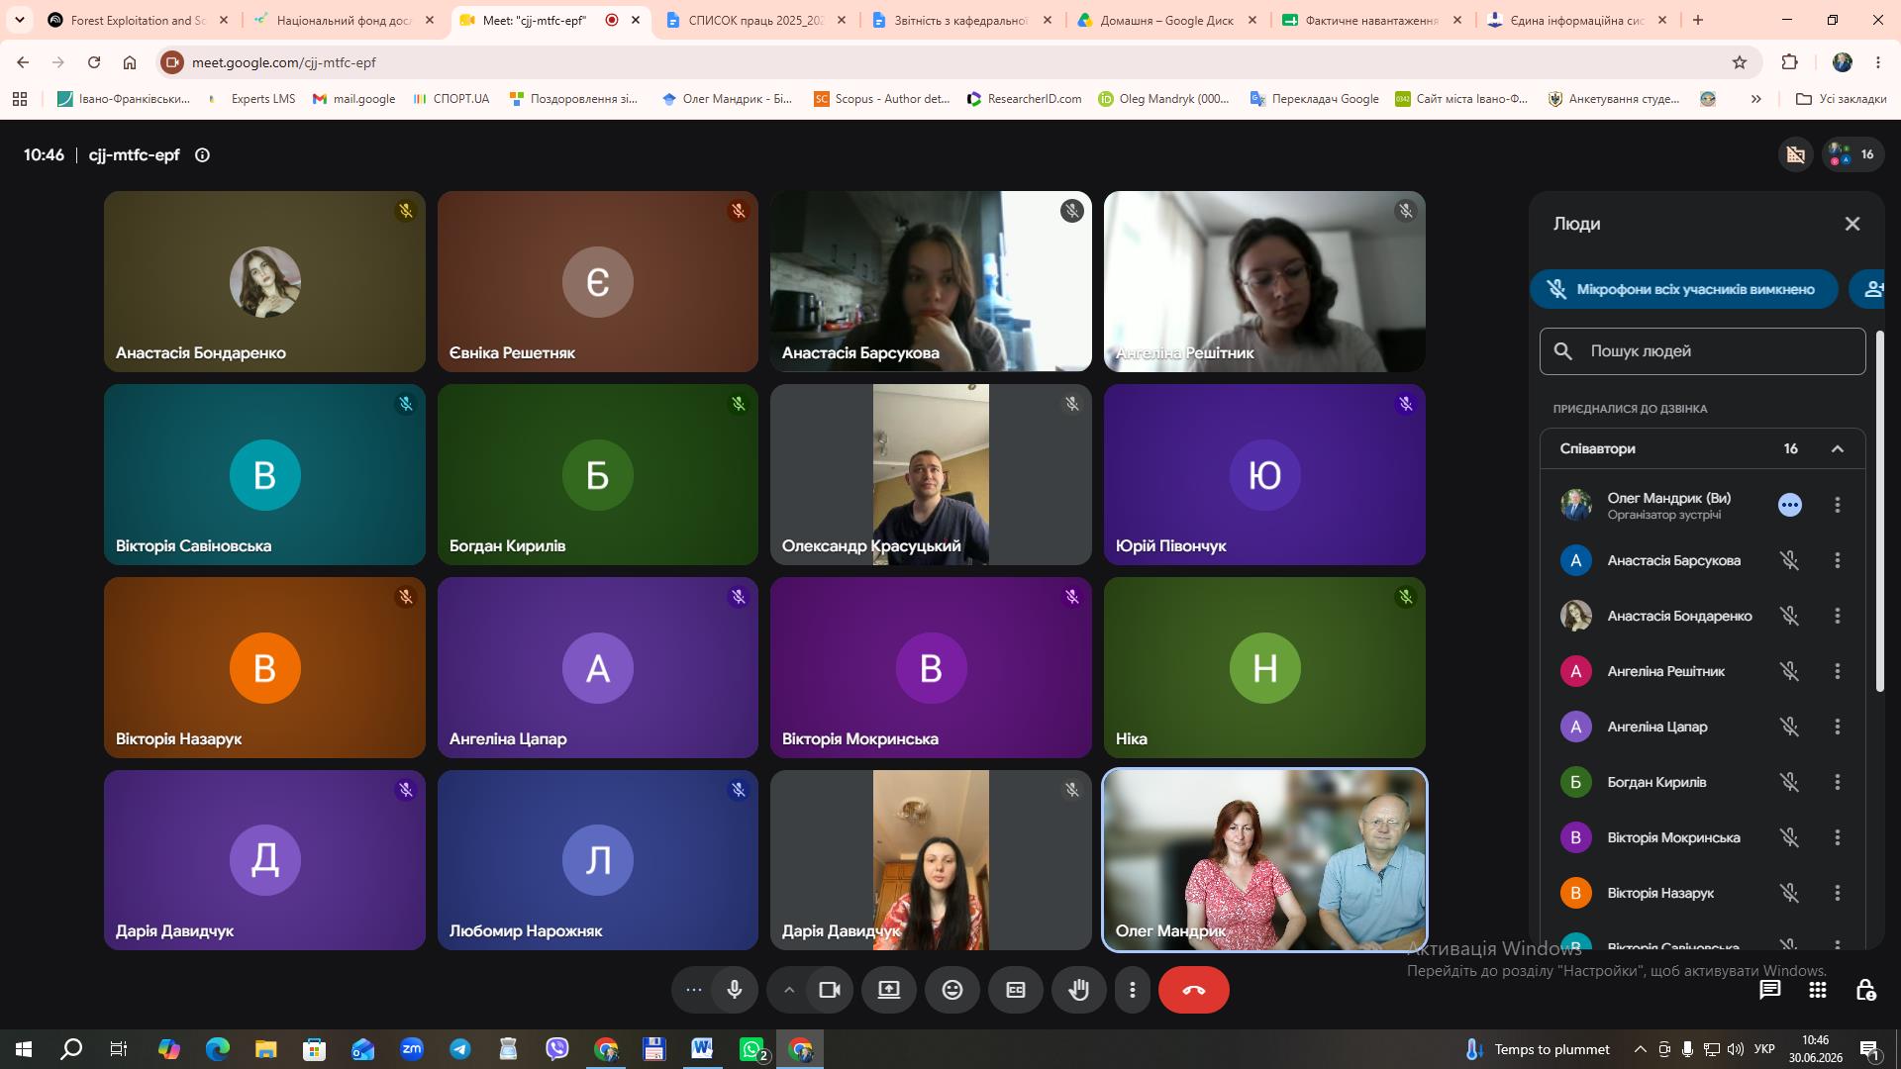The height and width of the screenshot is (1069, 1901).
Task: Click the raise hand icon
Action: point(1079,990)
